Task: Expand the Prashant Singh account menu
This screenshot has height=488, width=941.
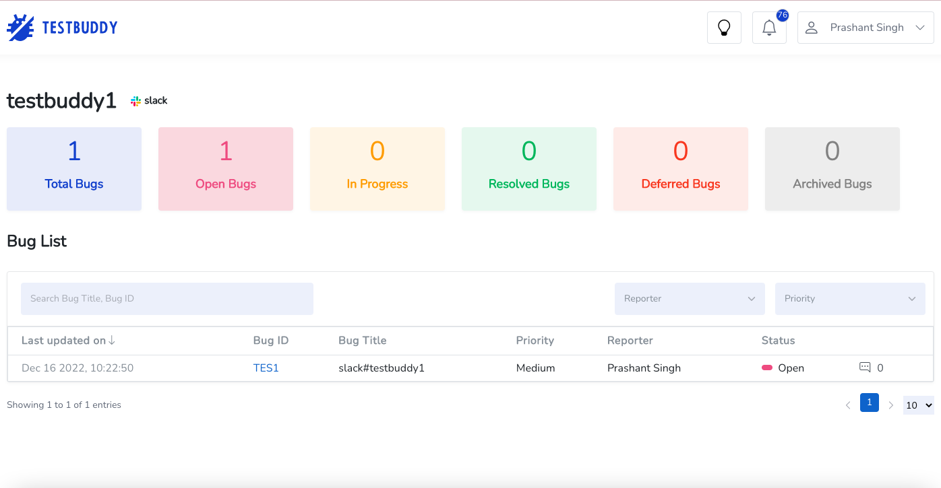Action: [921, 27]
